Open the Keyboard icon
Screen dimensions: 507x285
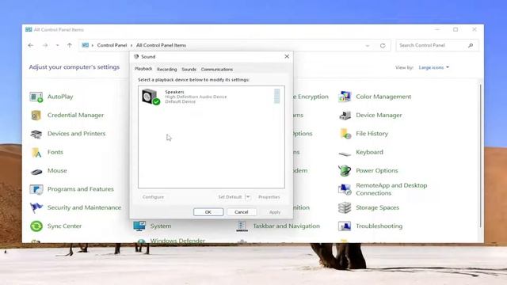click(x=345, y=154)
